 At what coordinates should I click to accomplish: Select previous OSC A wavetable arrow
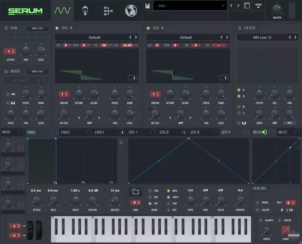(x=130, y=37)
